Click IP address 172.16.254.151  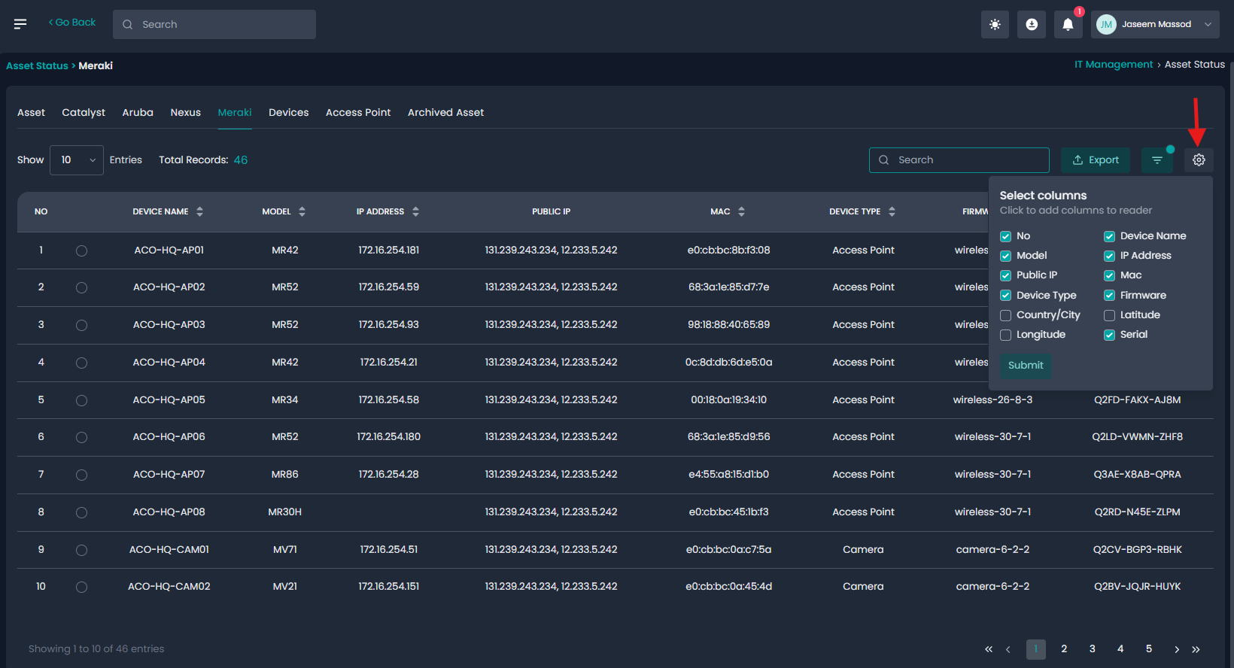pyautogui.click(x=389, y=587)
